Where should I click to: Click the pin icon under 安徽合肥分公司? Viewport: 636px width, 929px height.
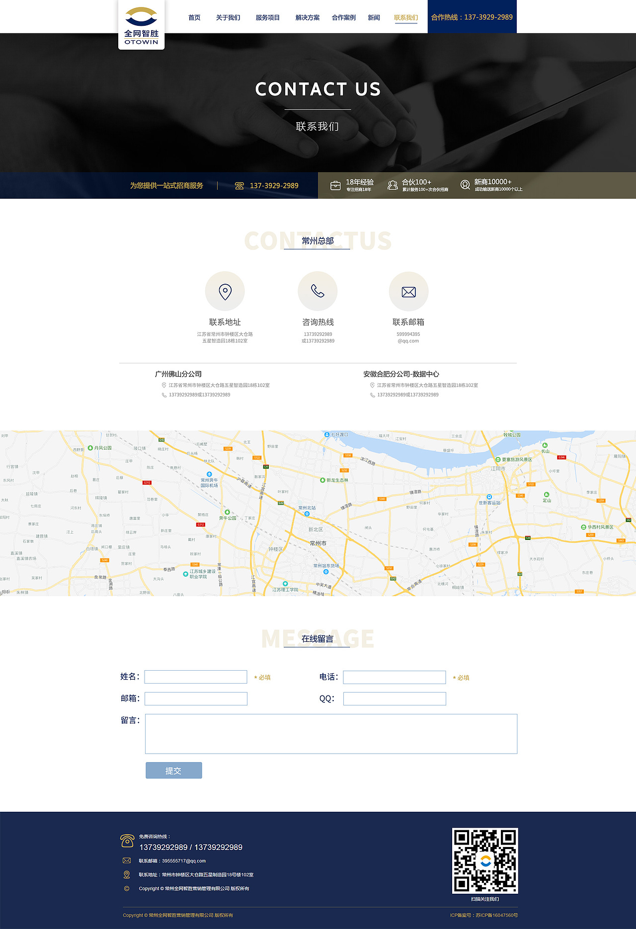372,386
